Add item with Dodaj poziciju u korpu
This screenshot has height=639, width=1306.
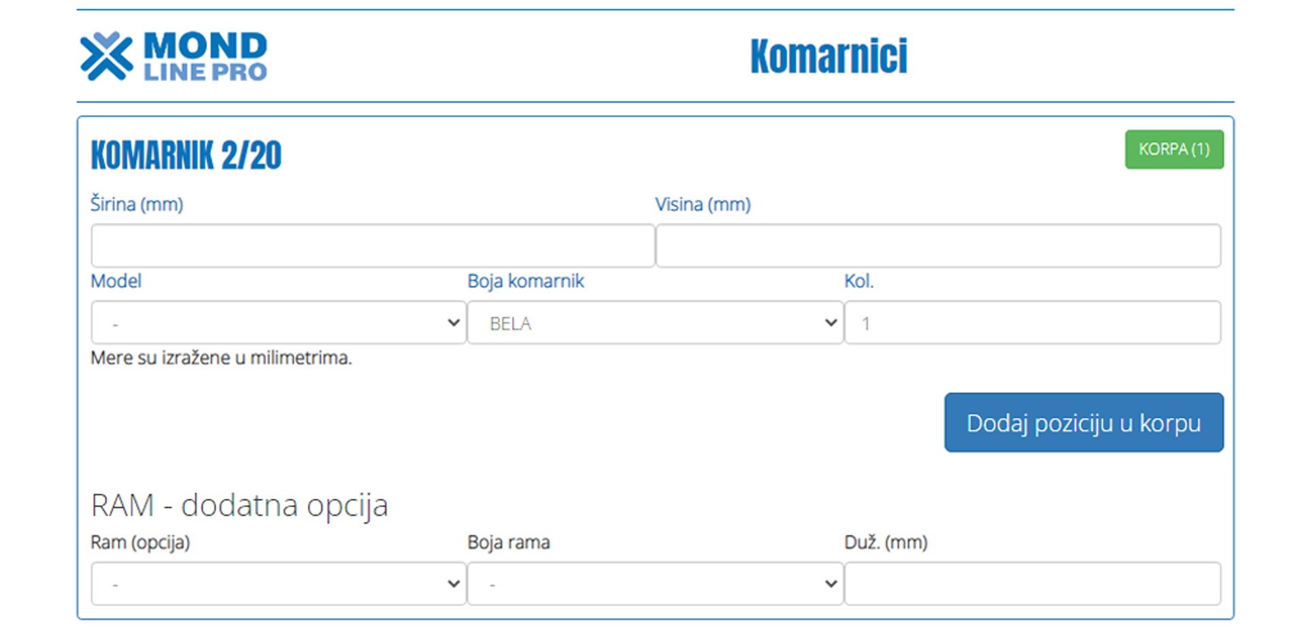tap(1084, 422)
